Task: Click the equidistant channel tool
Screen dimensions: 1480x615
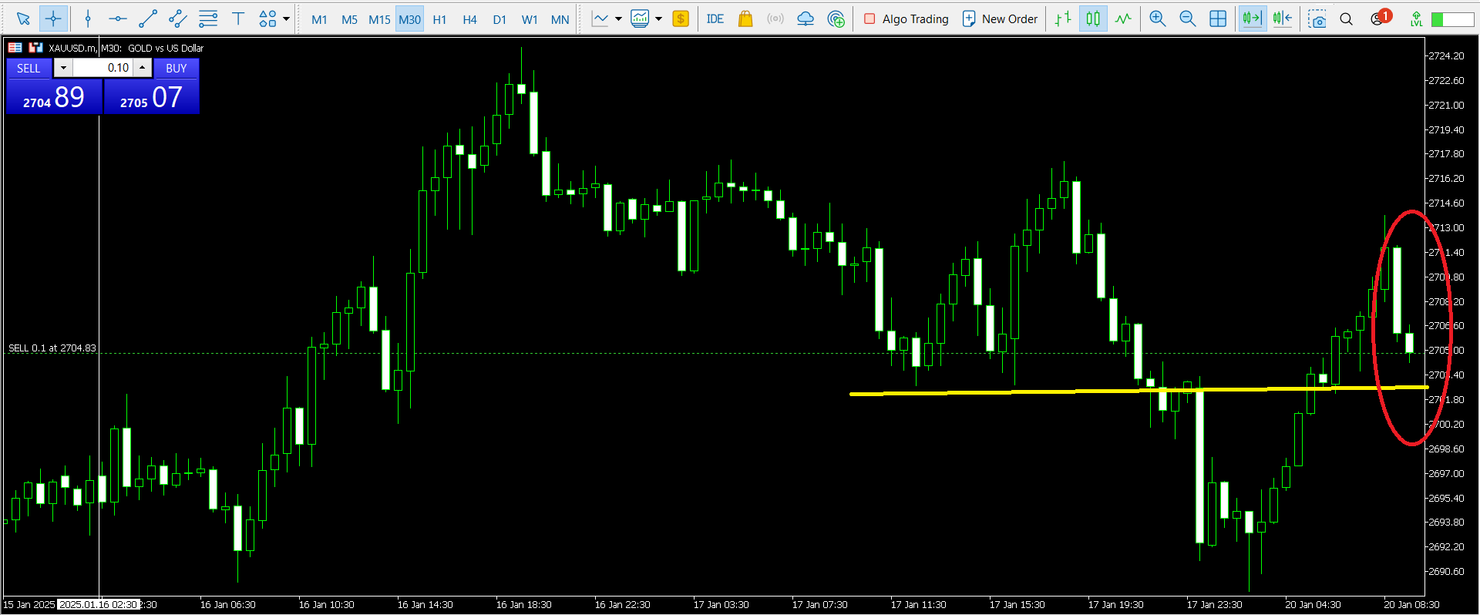Action: pos(178,18)
